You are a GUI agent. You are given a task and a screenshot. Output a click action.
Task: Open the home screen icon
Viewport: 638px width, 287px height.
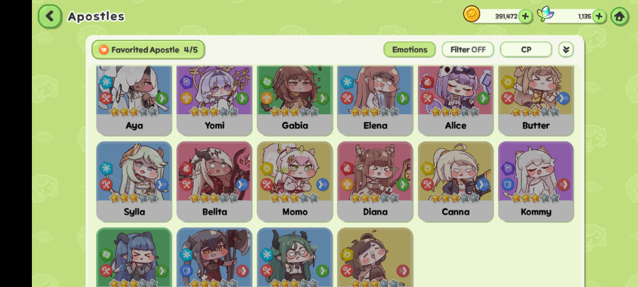pyautogui.click(x=619, y=16)
